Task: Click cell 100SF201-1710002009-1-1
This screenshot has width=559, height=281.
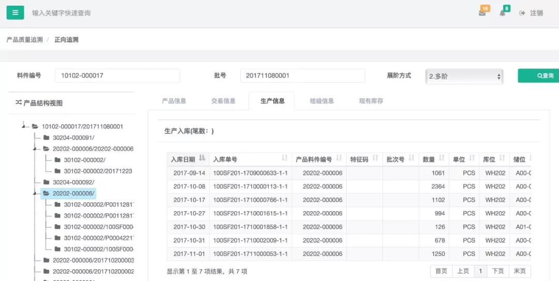Action: (x=251, y=240)
